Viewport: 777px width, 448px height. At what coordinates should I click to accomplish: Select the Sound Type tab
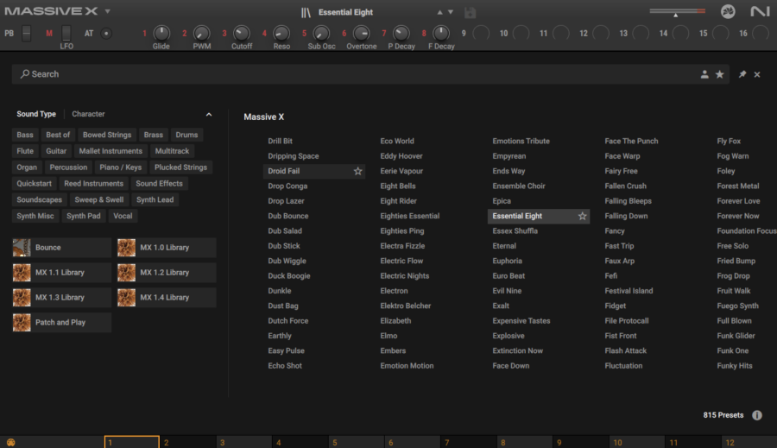coord(36,114)
